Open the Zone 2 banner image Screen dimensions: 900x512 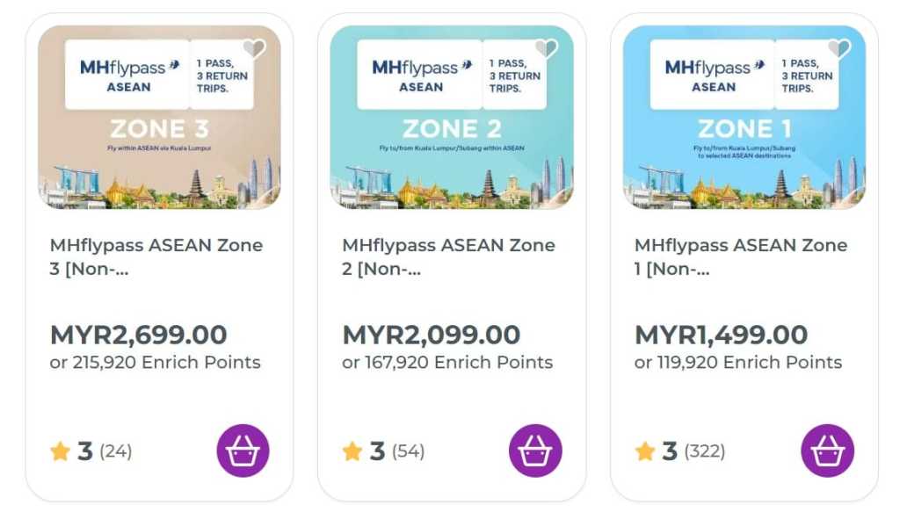click(x=452, y=149)
